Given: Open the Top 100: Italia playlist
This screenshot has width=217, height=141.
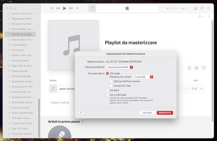Looking at the screenshot, I should pos(20,129).
